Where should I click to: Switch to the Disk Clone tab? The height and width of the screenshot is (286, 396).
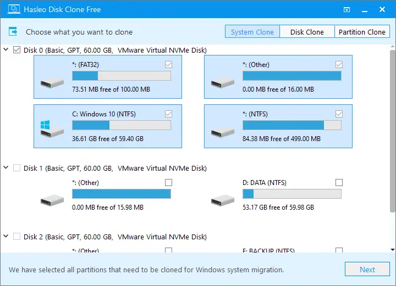[307, 32]
